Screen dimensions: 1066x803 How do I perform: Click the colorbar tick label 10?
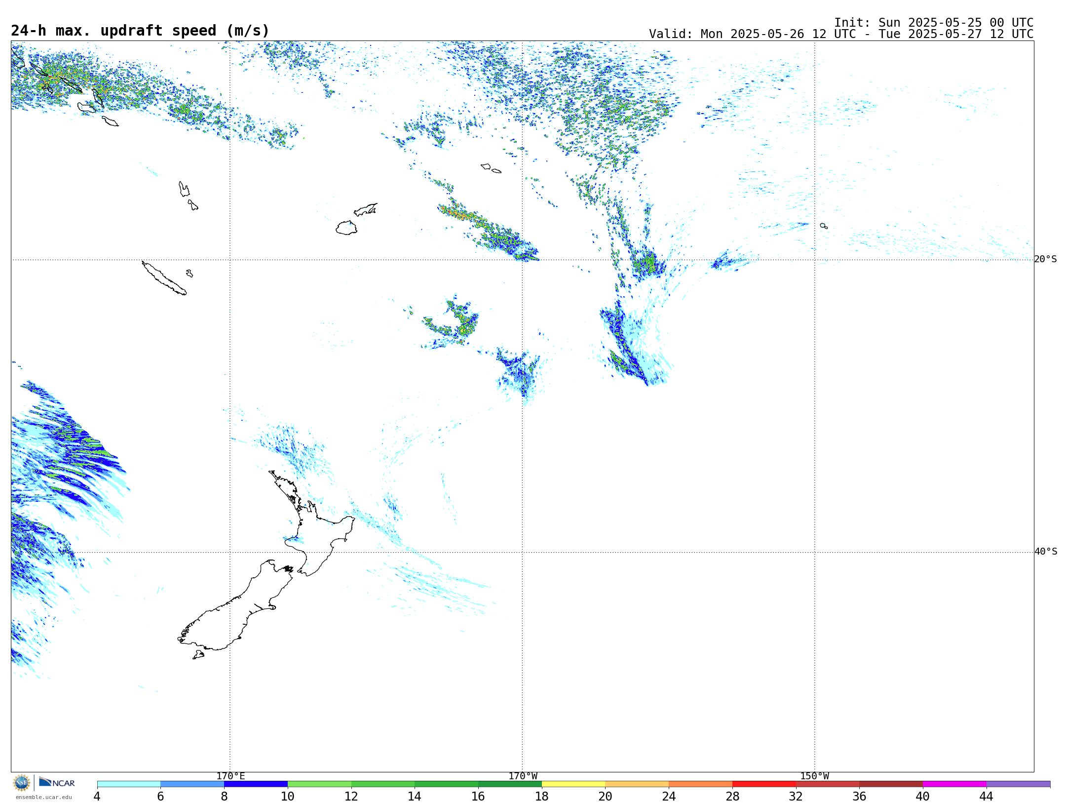click(x=288, y=796)
